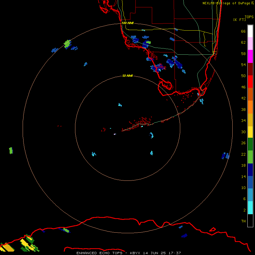Click "ENHANCED ECHO TOPS" product title text
The image size is (255, 255).
(99, 253)
